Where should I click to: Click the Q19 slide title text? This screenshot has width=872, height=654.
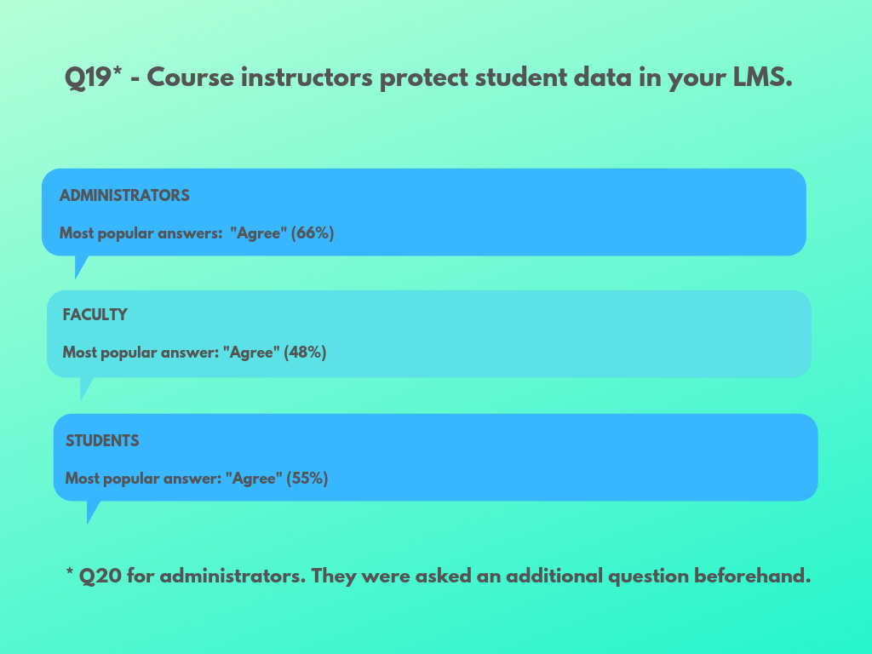pos(429,77)
